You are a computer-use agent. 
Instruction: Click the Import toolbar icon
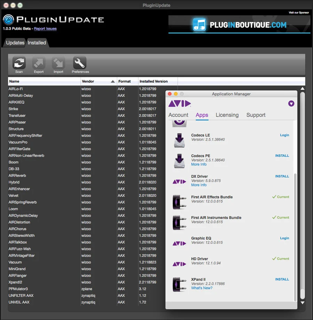click(x=58, y=63)
